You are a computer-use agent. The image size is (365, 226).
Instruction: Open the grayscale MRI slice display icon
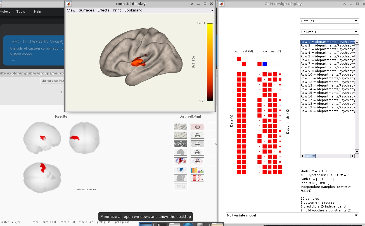[x=180, y=144]
